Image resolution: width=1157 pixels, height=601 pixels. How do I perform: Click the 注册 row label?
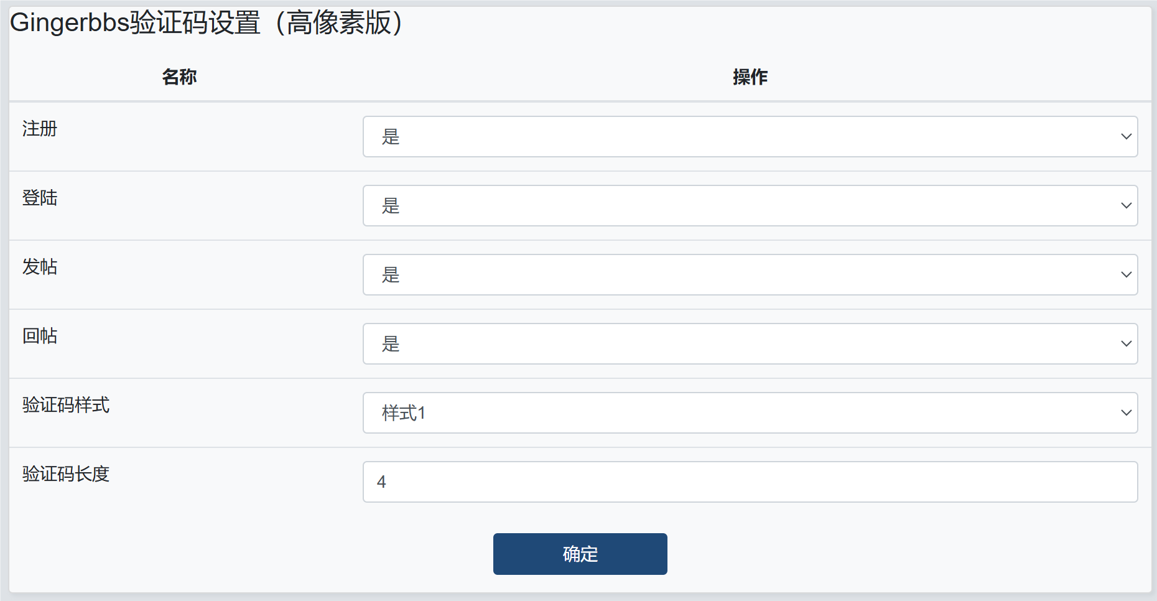coord(40,129)
